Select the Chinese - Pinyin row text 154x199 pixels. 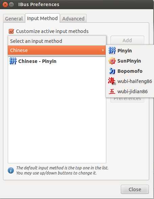pyautogui.click(x=37, y=61)
